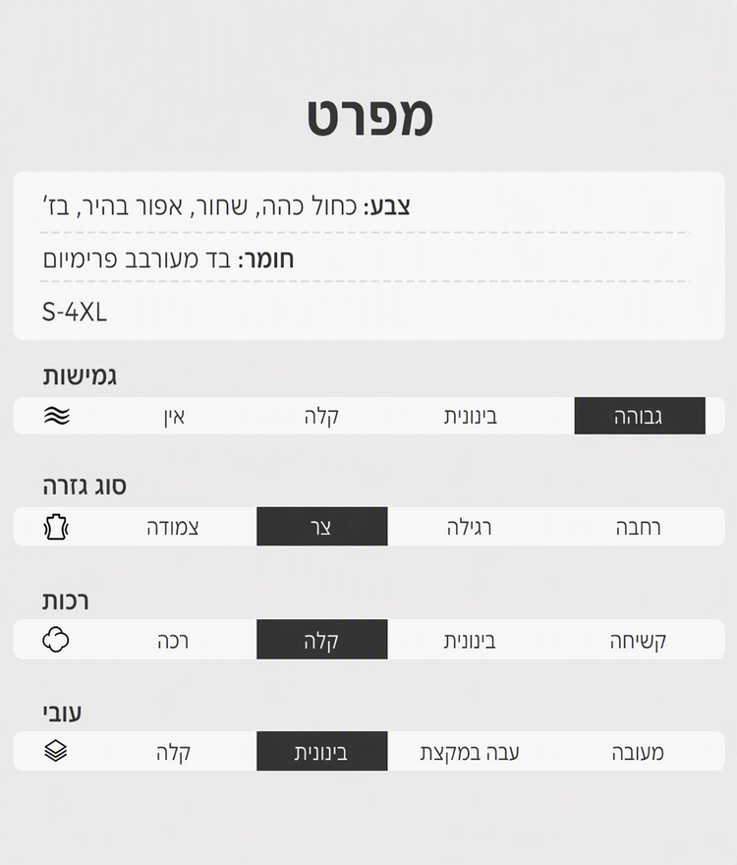Image resolution: width=737 pixels, height=865 pixels.
Task: Select רכה softness option
Action: point(173,641)
